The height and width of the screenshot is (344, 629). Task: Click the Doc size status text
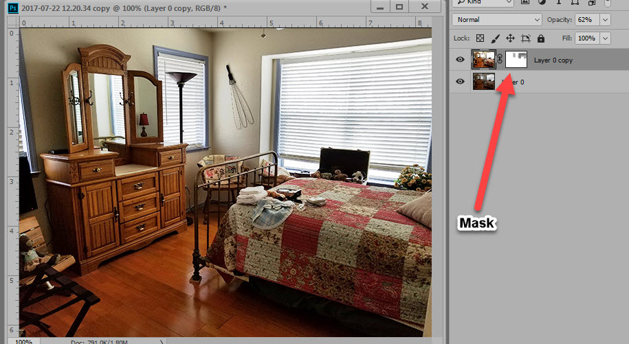click(x=99, y=342)
